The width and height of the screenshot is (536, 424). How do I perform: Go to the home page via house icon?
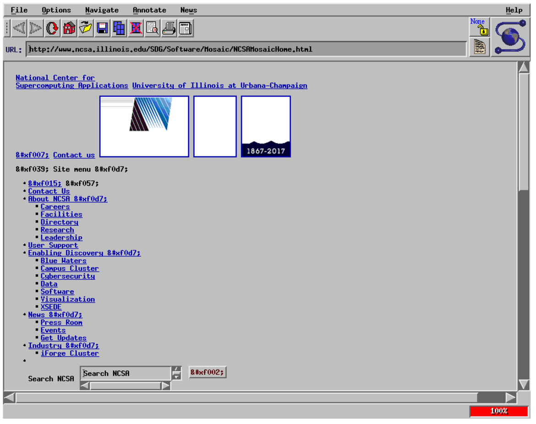[x=69, y=28]
